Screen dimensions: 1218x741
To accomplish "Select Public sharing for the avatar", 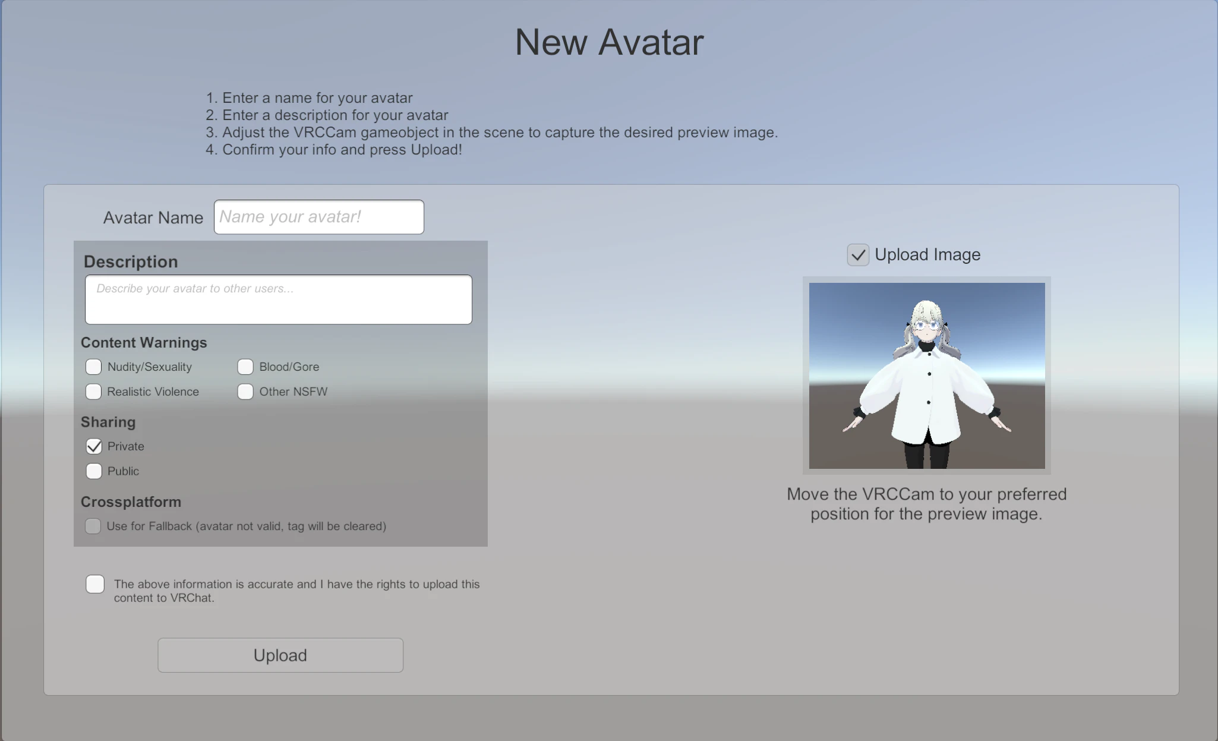I will (x=94, y=471).
